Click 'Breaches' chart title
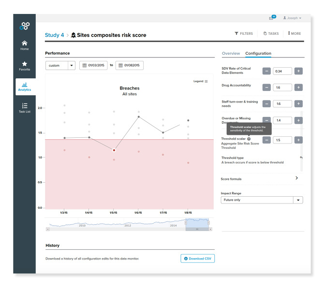This screenshot has width=324, height=289. click(130, 88)
